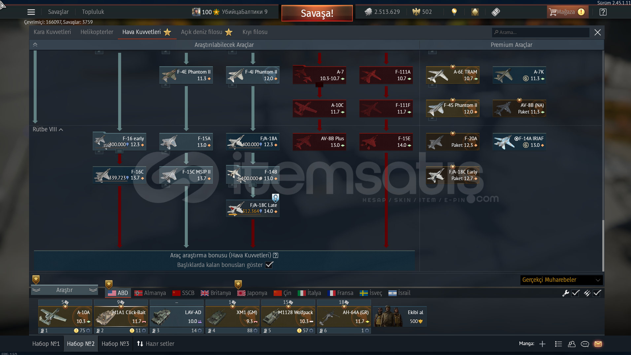The height and width of the screenshot is (355, 631).
Task: Open the Mağaza store
Action: [567, 12]
